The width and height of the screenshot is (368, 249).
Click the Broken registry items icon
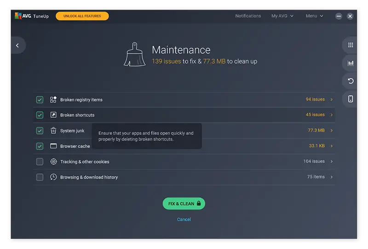(x=53, y=99)
